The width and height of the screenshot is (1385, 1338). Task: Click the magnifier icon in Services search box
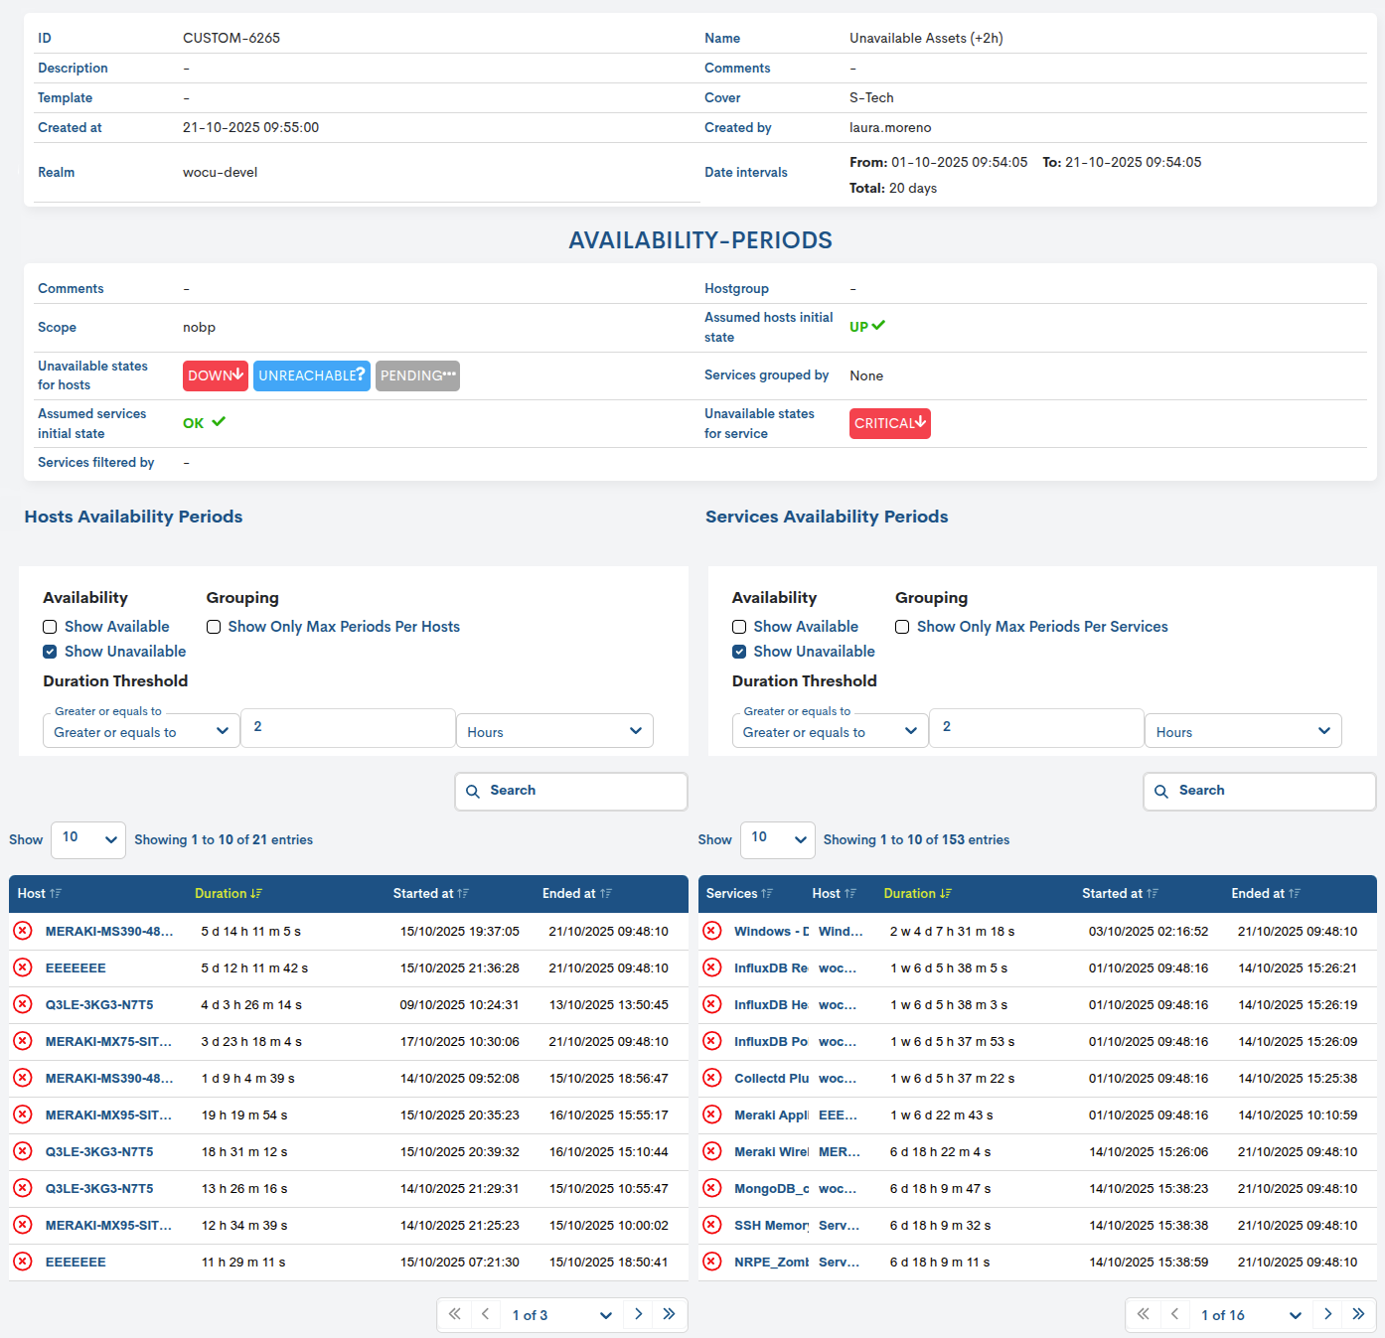click(1161, 791)
